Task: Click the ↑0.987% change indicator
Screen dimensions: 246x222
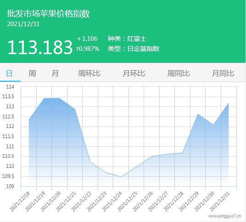Action: coord(88,49)
